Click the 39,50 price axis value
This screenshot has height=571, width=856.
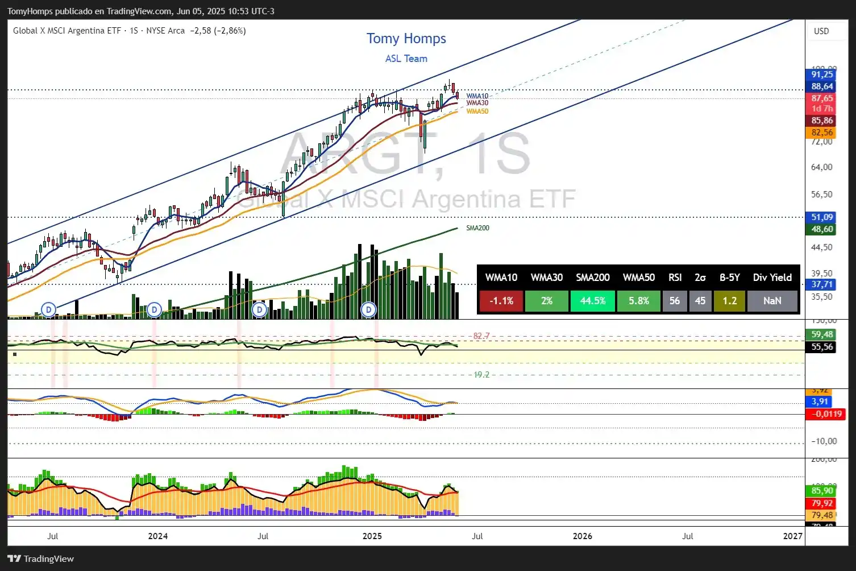(x=821, y=274)
